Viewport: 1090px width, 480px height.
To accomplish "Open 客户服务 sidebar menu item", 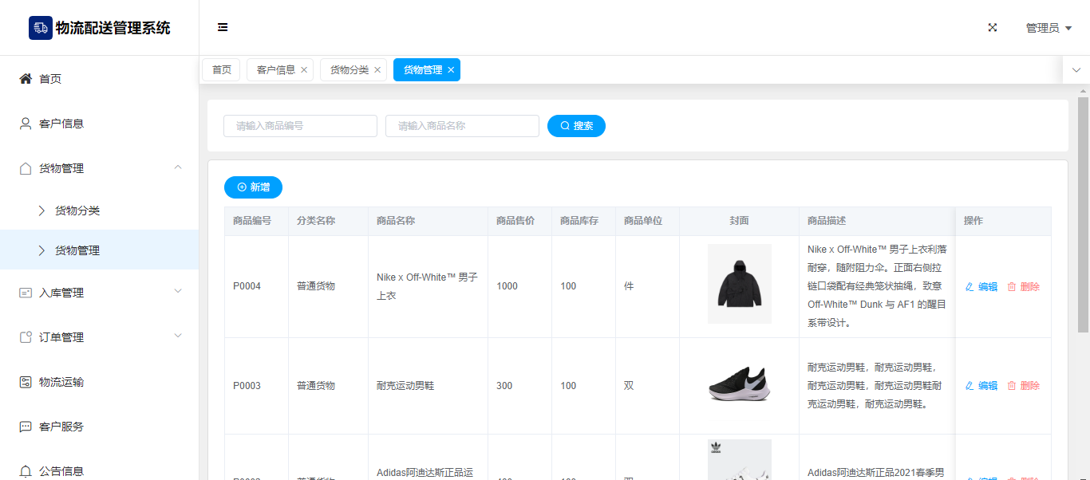I will point(61,427).
